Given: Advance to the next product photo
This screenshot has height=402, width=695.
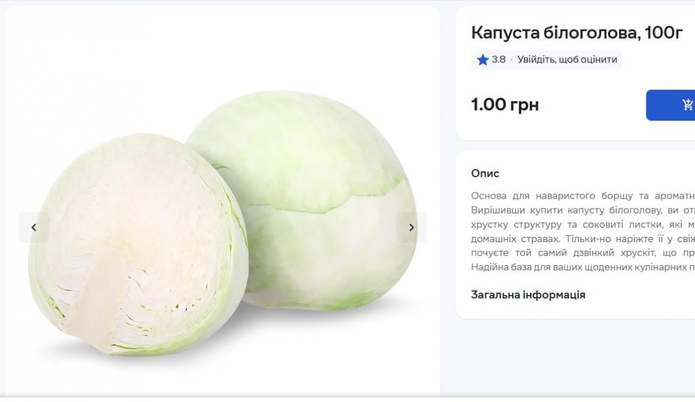Looking at the screenshot, I should (x=411, y=227).
